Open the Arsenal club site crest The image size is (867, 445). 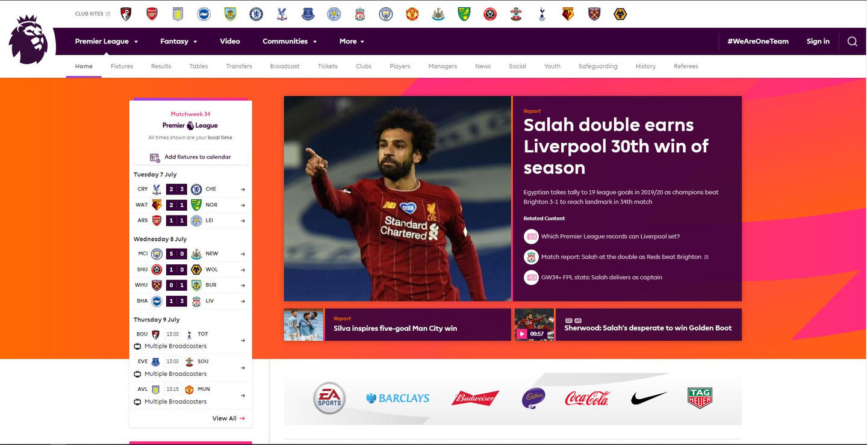pos(152,14)
